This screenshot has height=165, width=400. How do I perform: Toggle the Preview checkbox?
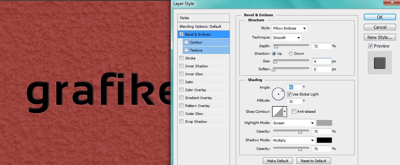[371, 46]
